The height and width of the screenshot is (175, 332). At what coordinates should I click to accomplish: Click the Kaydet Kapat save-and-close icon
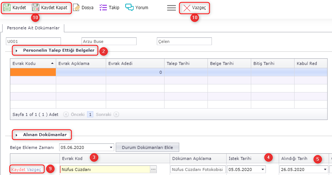click(36, 7)
